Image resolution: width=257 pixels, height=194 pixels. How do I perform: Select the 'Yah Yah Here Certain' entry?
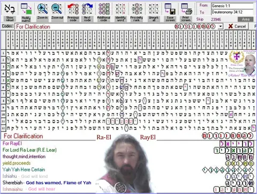pos(24,169)
